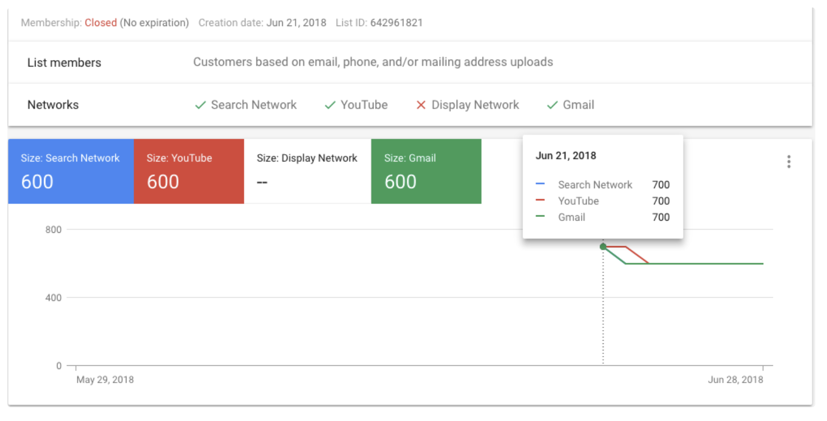
Task: Click the red Closed membership status
Action: tap(100, 23)
